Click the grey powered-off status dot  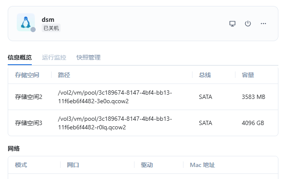[33, 30]
